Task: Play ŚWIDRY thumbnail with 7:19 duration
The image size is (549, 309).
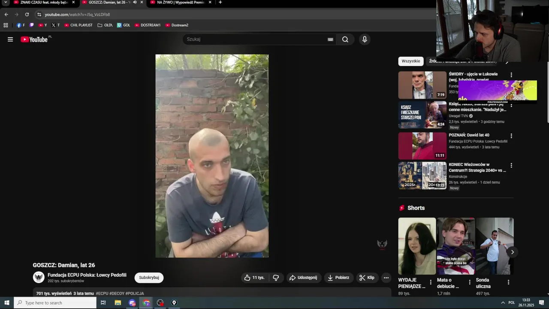Action: 422,85
